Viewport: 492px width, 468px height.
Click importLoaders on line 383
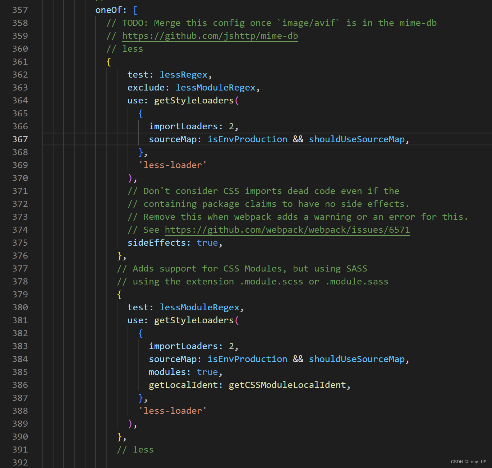point(183,346)
